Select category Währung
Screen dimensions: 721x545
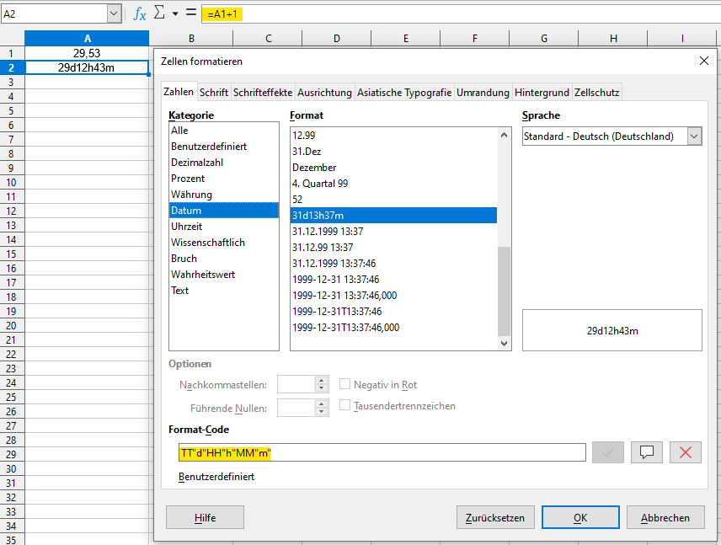coord(223,195)
